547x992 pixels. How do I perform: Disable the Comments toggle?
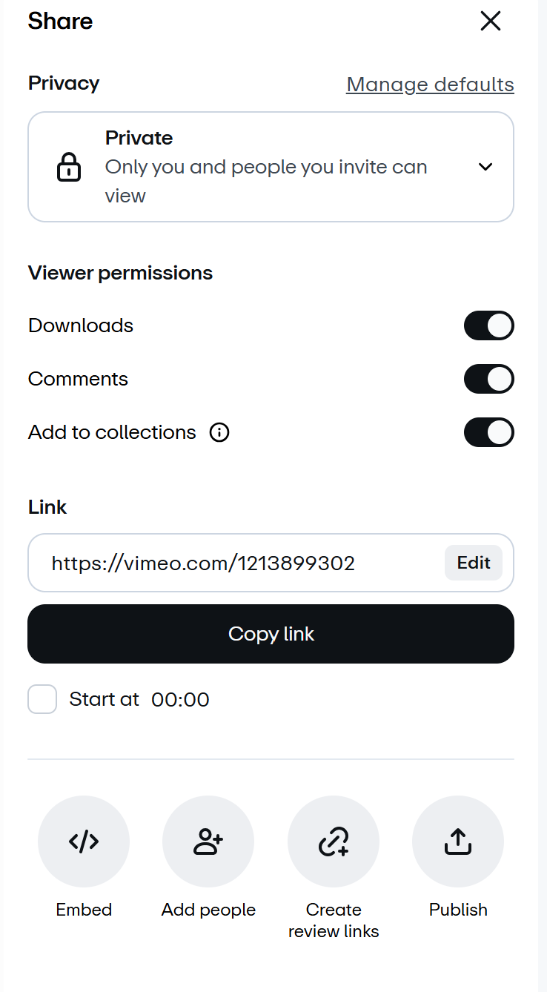[489, 379]
